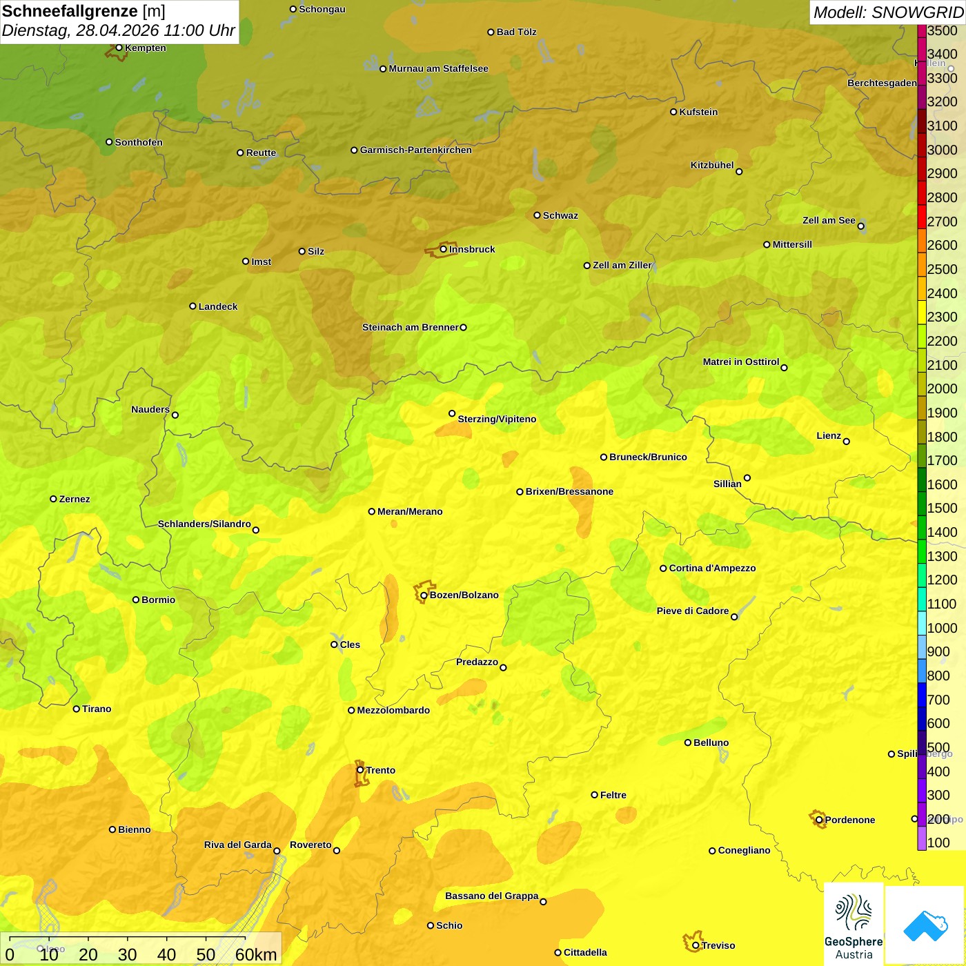966x966 pixels.
Task: Click the 'Matrei in Osttirol' label
Action: (x=741, y=362)
